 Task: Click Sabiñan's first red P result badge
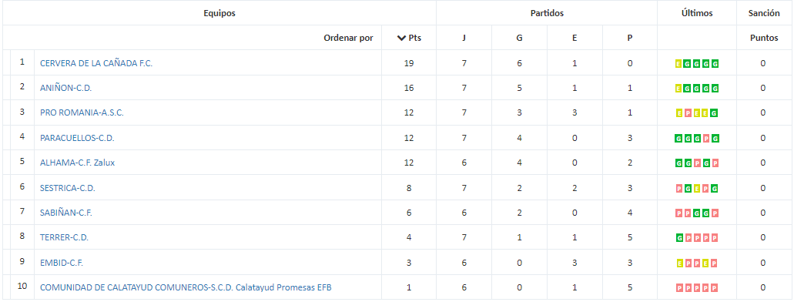point(679,213)
